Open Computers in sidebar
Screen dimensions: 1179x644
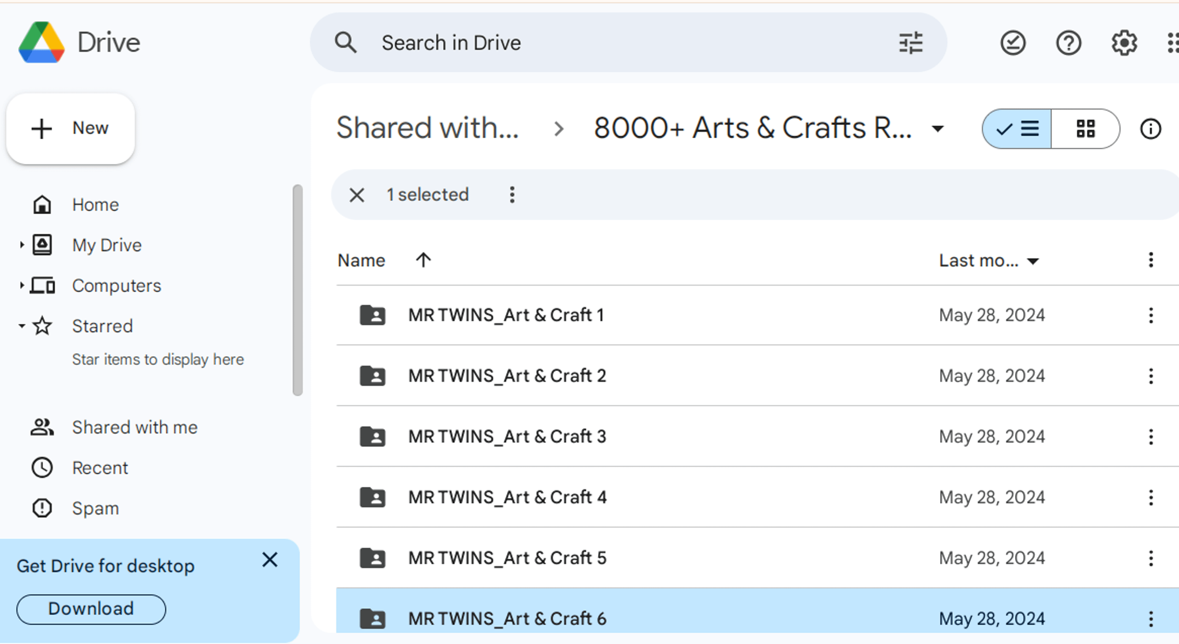pos(117,286)
